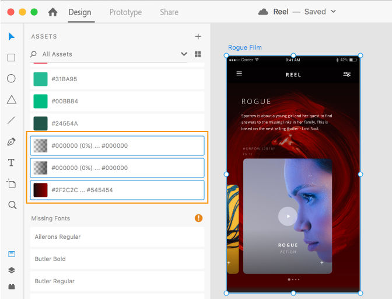The width and height of the screenshot is (392, 299).
Task: Select the #2F2C2C ... #545454 gradient asset
Action: 117,190
